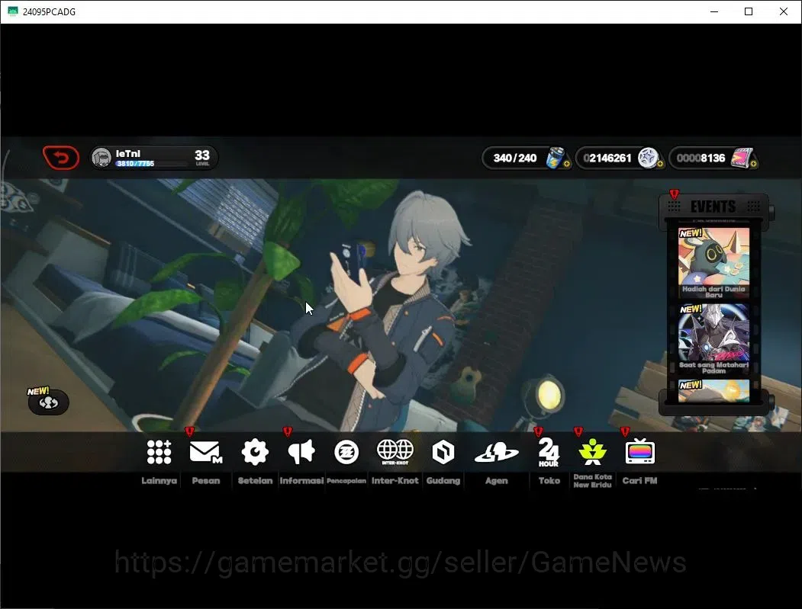The image size is (802, 609).
Task: Click the Gudang label
Action: (x=443, y=481)
